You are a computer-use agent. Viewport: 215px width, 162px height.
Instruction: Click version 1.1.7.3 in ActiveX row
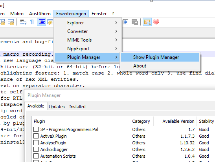pyautogui.click(x=187, y=136)
